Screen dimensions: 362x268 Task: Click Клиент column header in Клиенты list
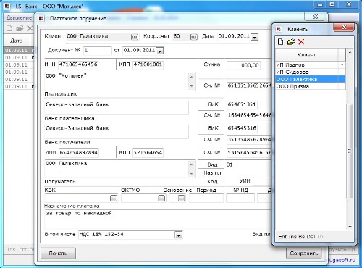coord(306,55)
